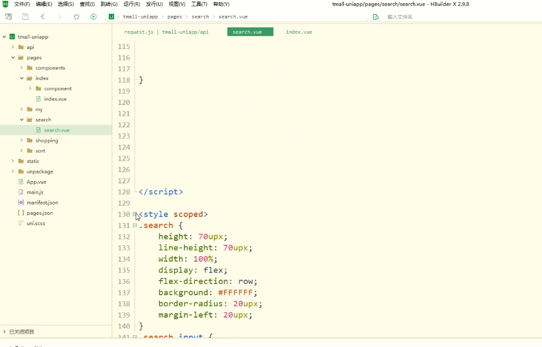Open the 工具(T) menu
This screenshot has width=542, height=347.
(199, 4)
